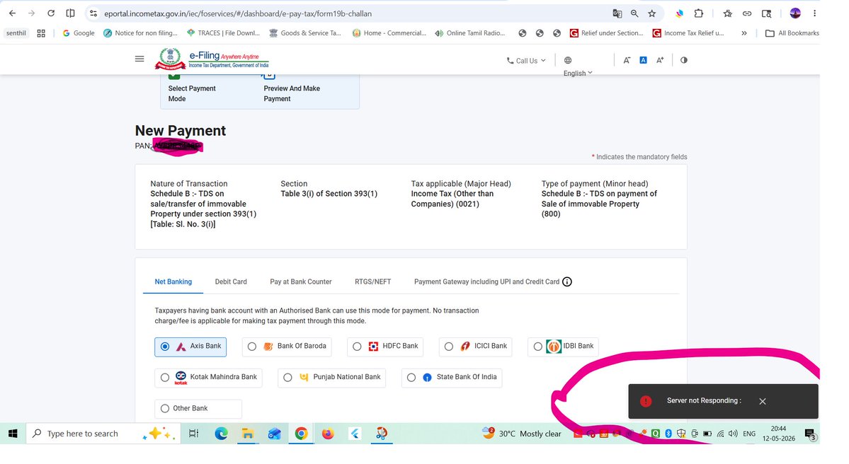Click the URL address bar

click(x=346, y=13)
